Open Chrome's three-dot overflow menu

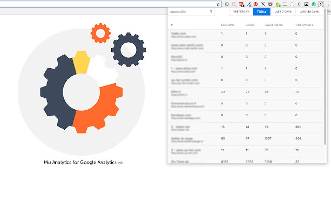click(x=328, y=4)
